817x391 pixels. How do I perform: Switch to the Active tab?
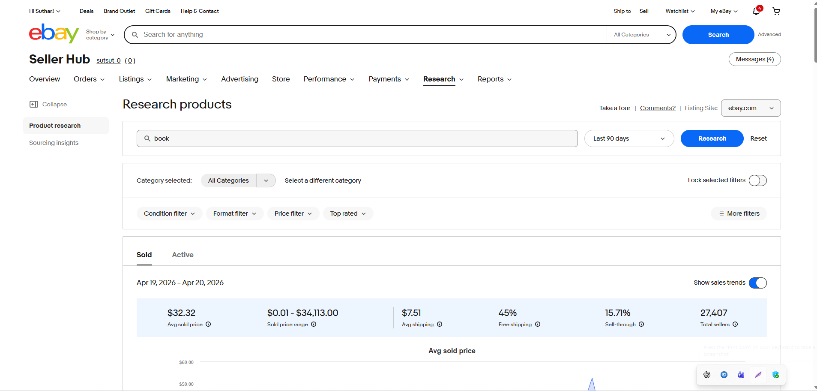(183, 255)
